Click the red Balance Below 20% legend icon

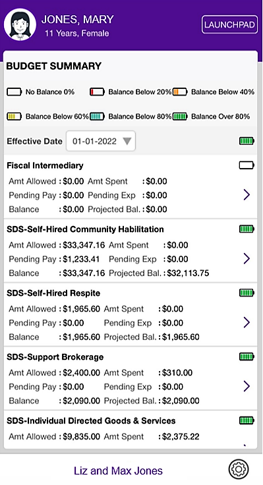97,92
